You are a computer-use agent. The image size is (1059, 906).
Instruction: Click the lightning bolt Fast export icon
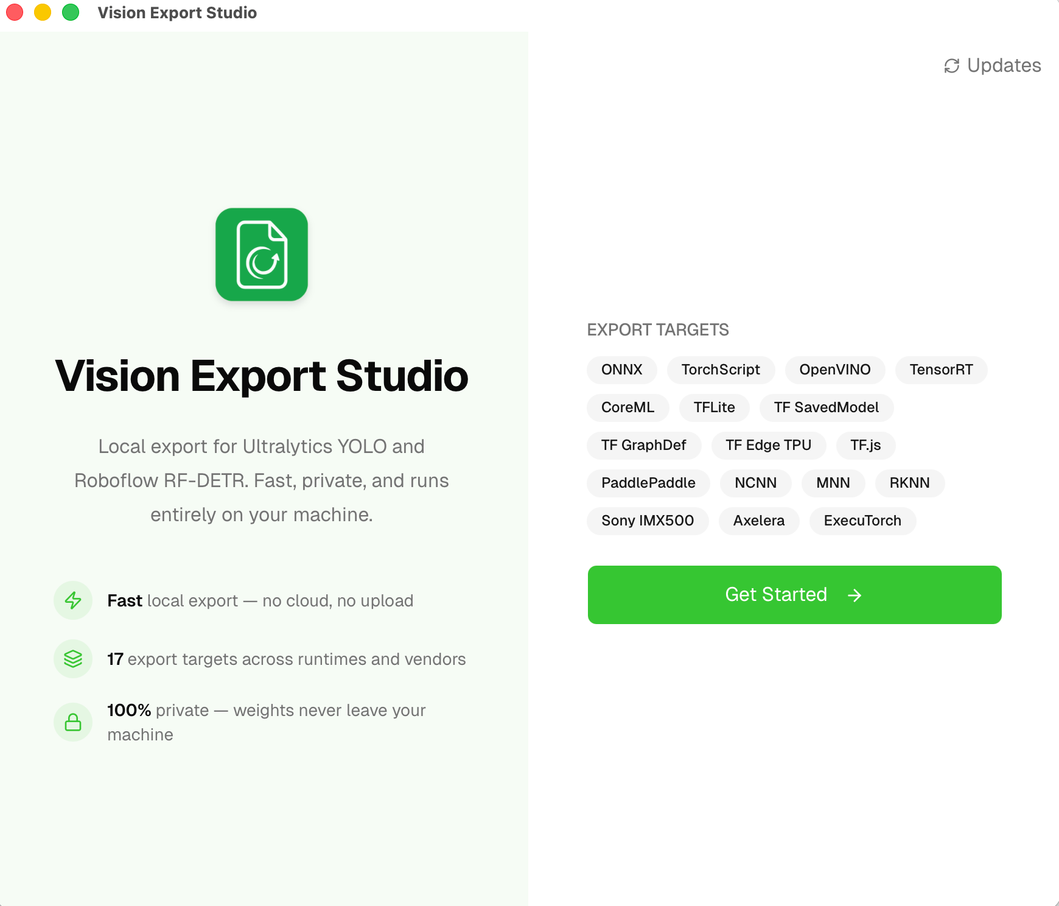pos(73,600)
